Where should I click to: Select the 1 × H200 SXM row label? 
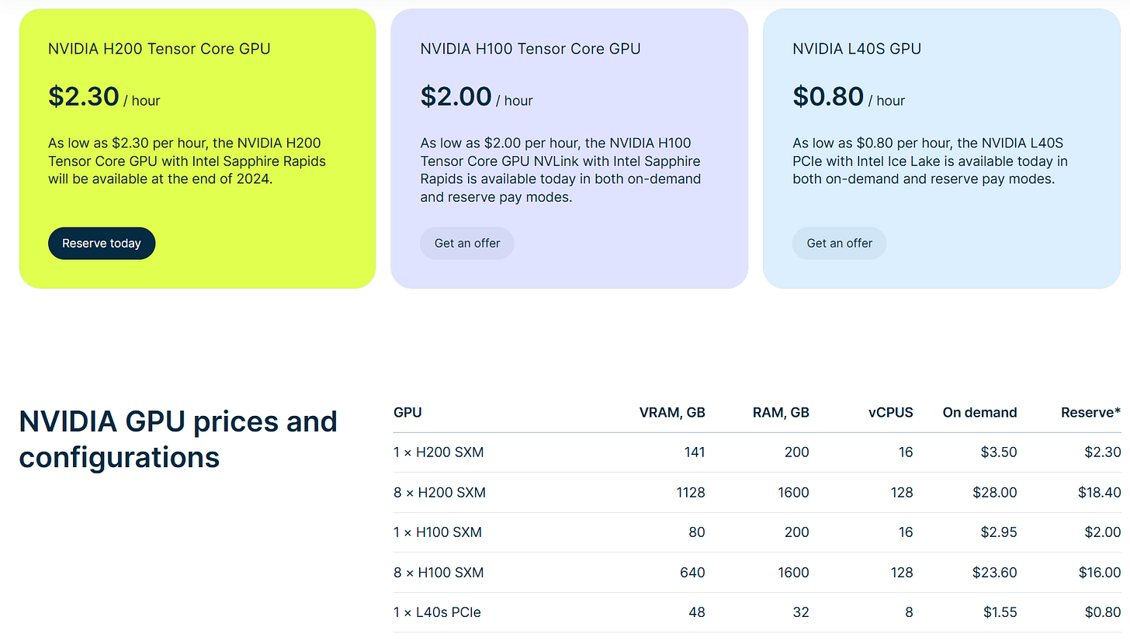pos(438,452)
